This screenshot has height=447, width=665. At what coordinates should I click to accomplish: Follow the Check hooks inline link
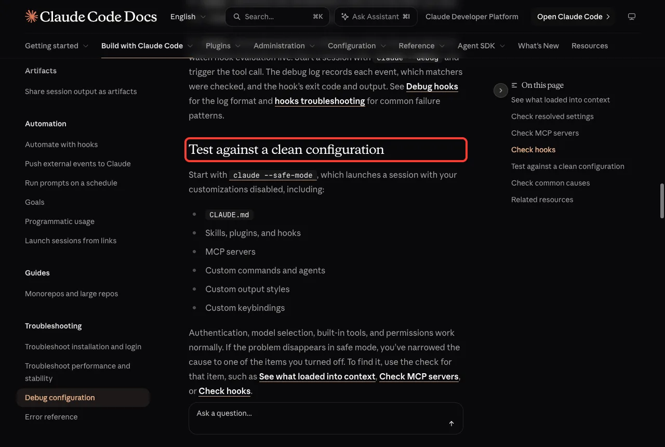[x=224, y=391]
